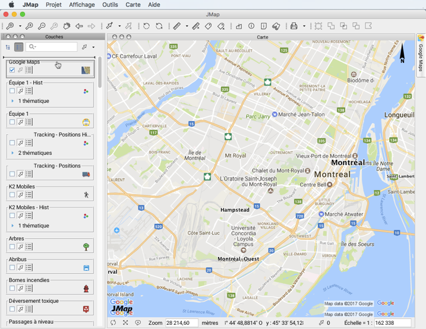This screenshot has height=329, width=426.
Task: Select the label tag tool
Action: click(x=209, y=26)
